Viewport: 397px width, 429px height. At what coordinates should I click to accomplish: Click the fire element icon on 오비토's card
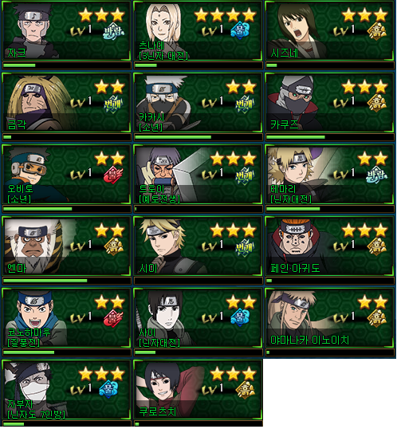pyautogui.click(x=113, y=175)
